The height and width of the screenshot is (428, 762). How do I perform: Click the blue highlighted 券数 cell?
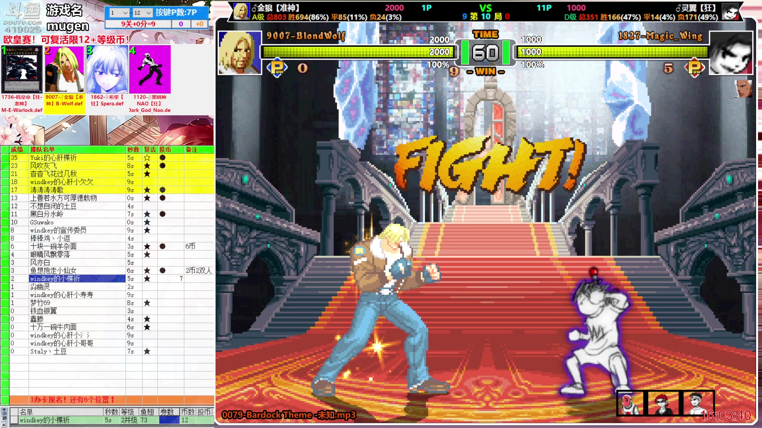pos(169,420)
